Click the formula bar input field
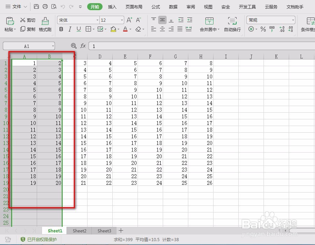 (x=202, y=46)
